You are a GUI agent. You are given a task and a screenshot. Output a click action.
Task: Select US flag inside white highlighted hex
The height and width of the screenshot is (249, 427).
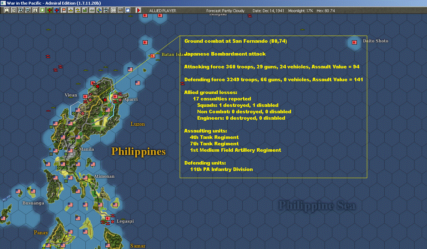[x=78, y=110]
